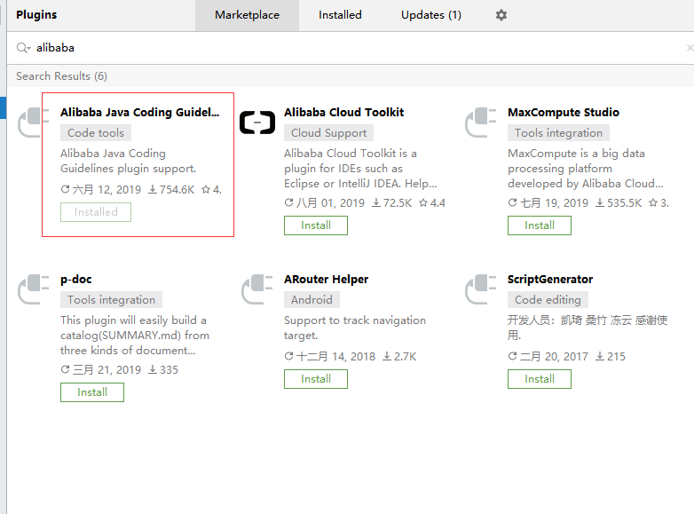The width and height of the screenshot is (694, 514).
Task: Click the Alibaba Cloud Toolkit logo icon
Action: (257, 123)
